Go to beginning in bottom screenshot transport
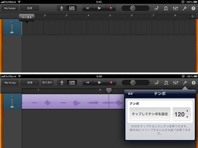This screenshot has height=148, width=198. (x=88, y=83)
